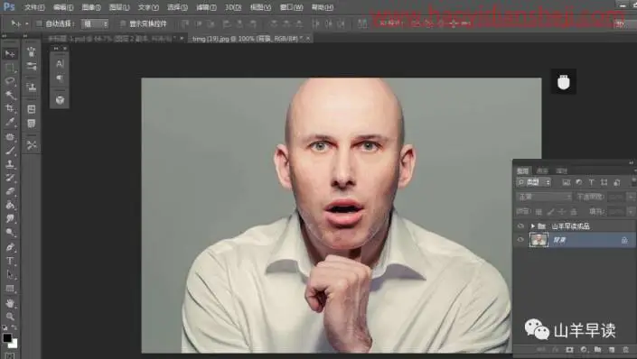Select the Magic Wand tool
Image resolution: width=637 pixels, height=359 pixels.
(x=10, y=95)
